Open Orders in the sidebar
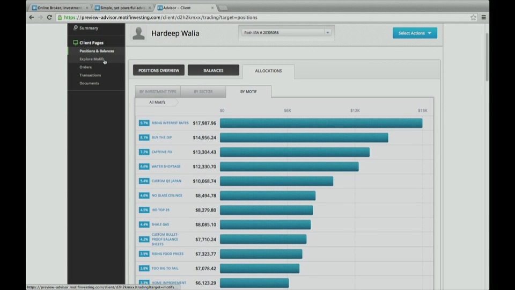 click(85, 67)
